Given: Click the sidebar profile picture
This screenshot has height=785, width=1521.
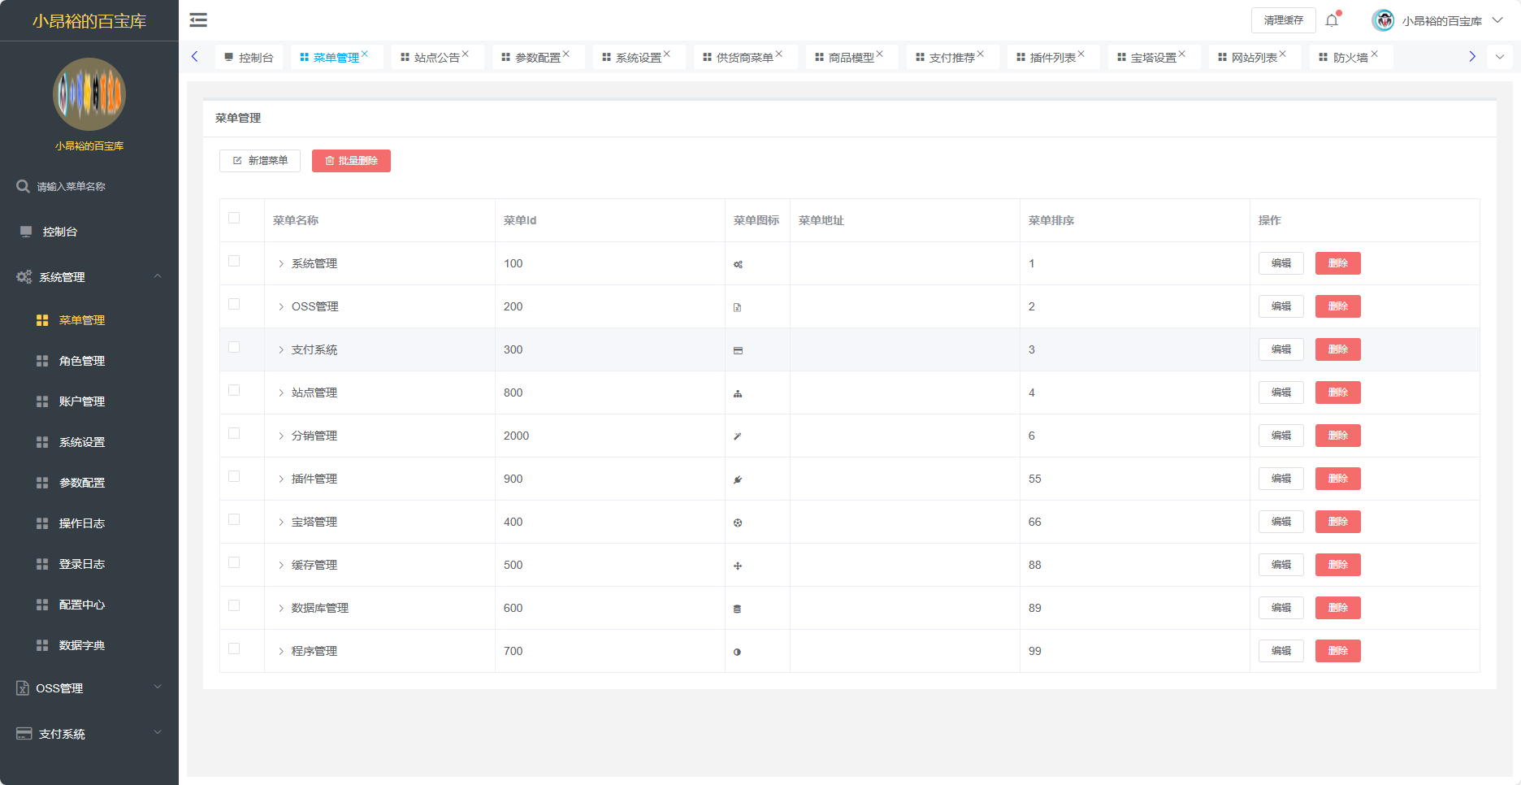Looking at the screenshot, I should (89, 94).
